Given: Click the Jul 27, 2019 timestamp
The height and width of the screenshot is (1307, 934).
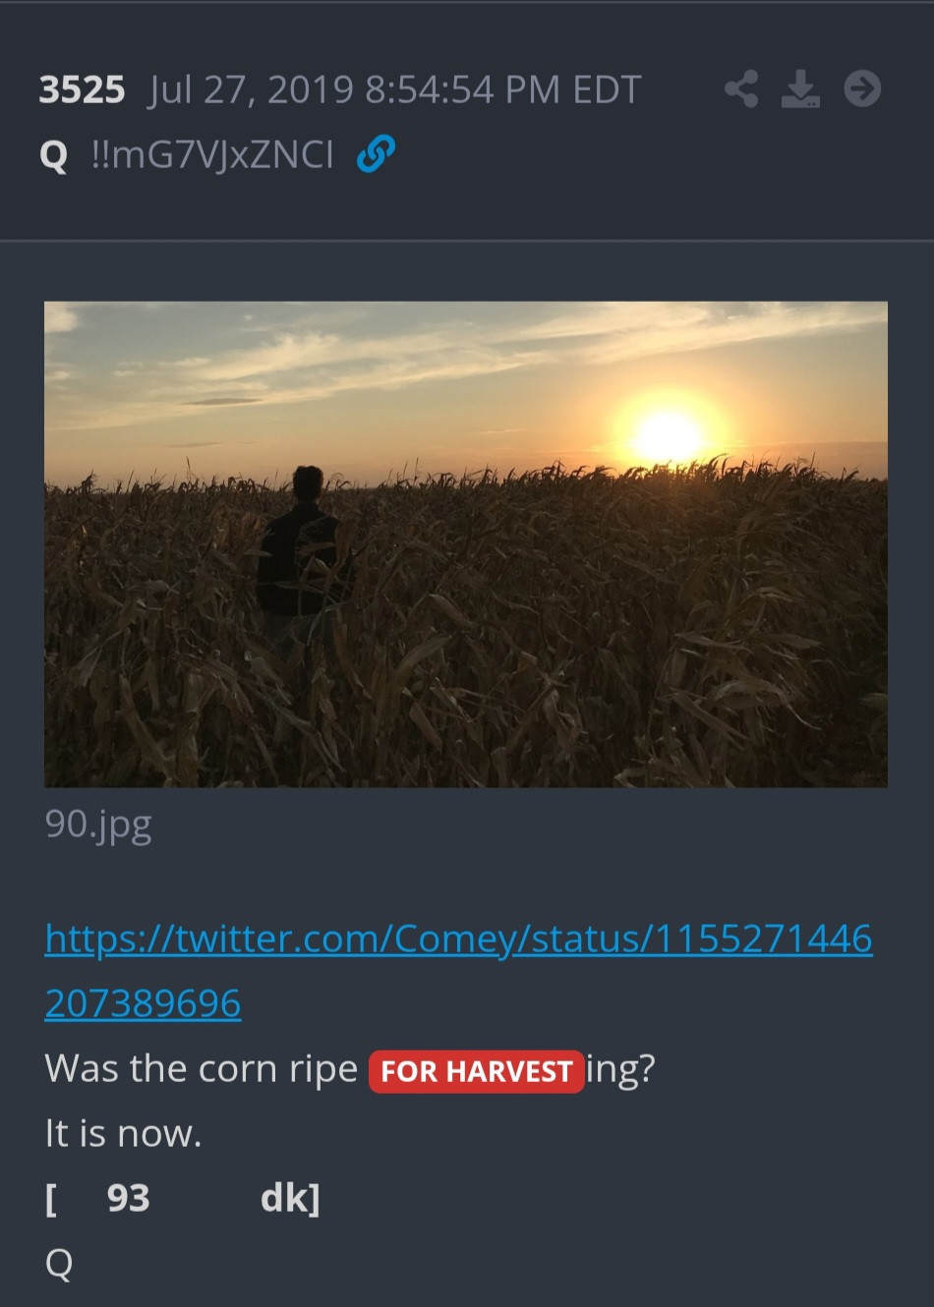Looking at the screenshot, I should (394, 90).
